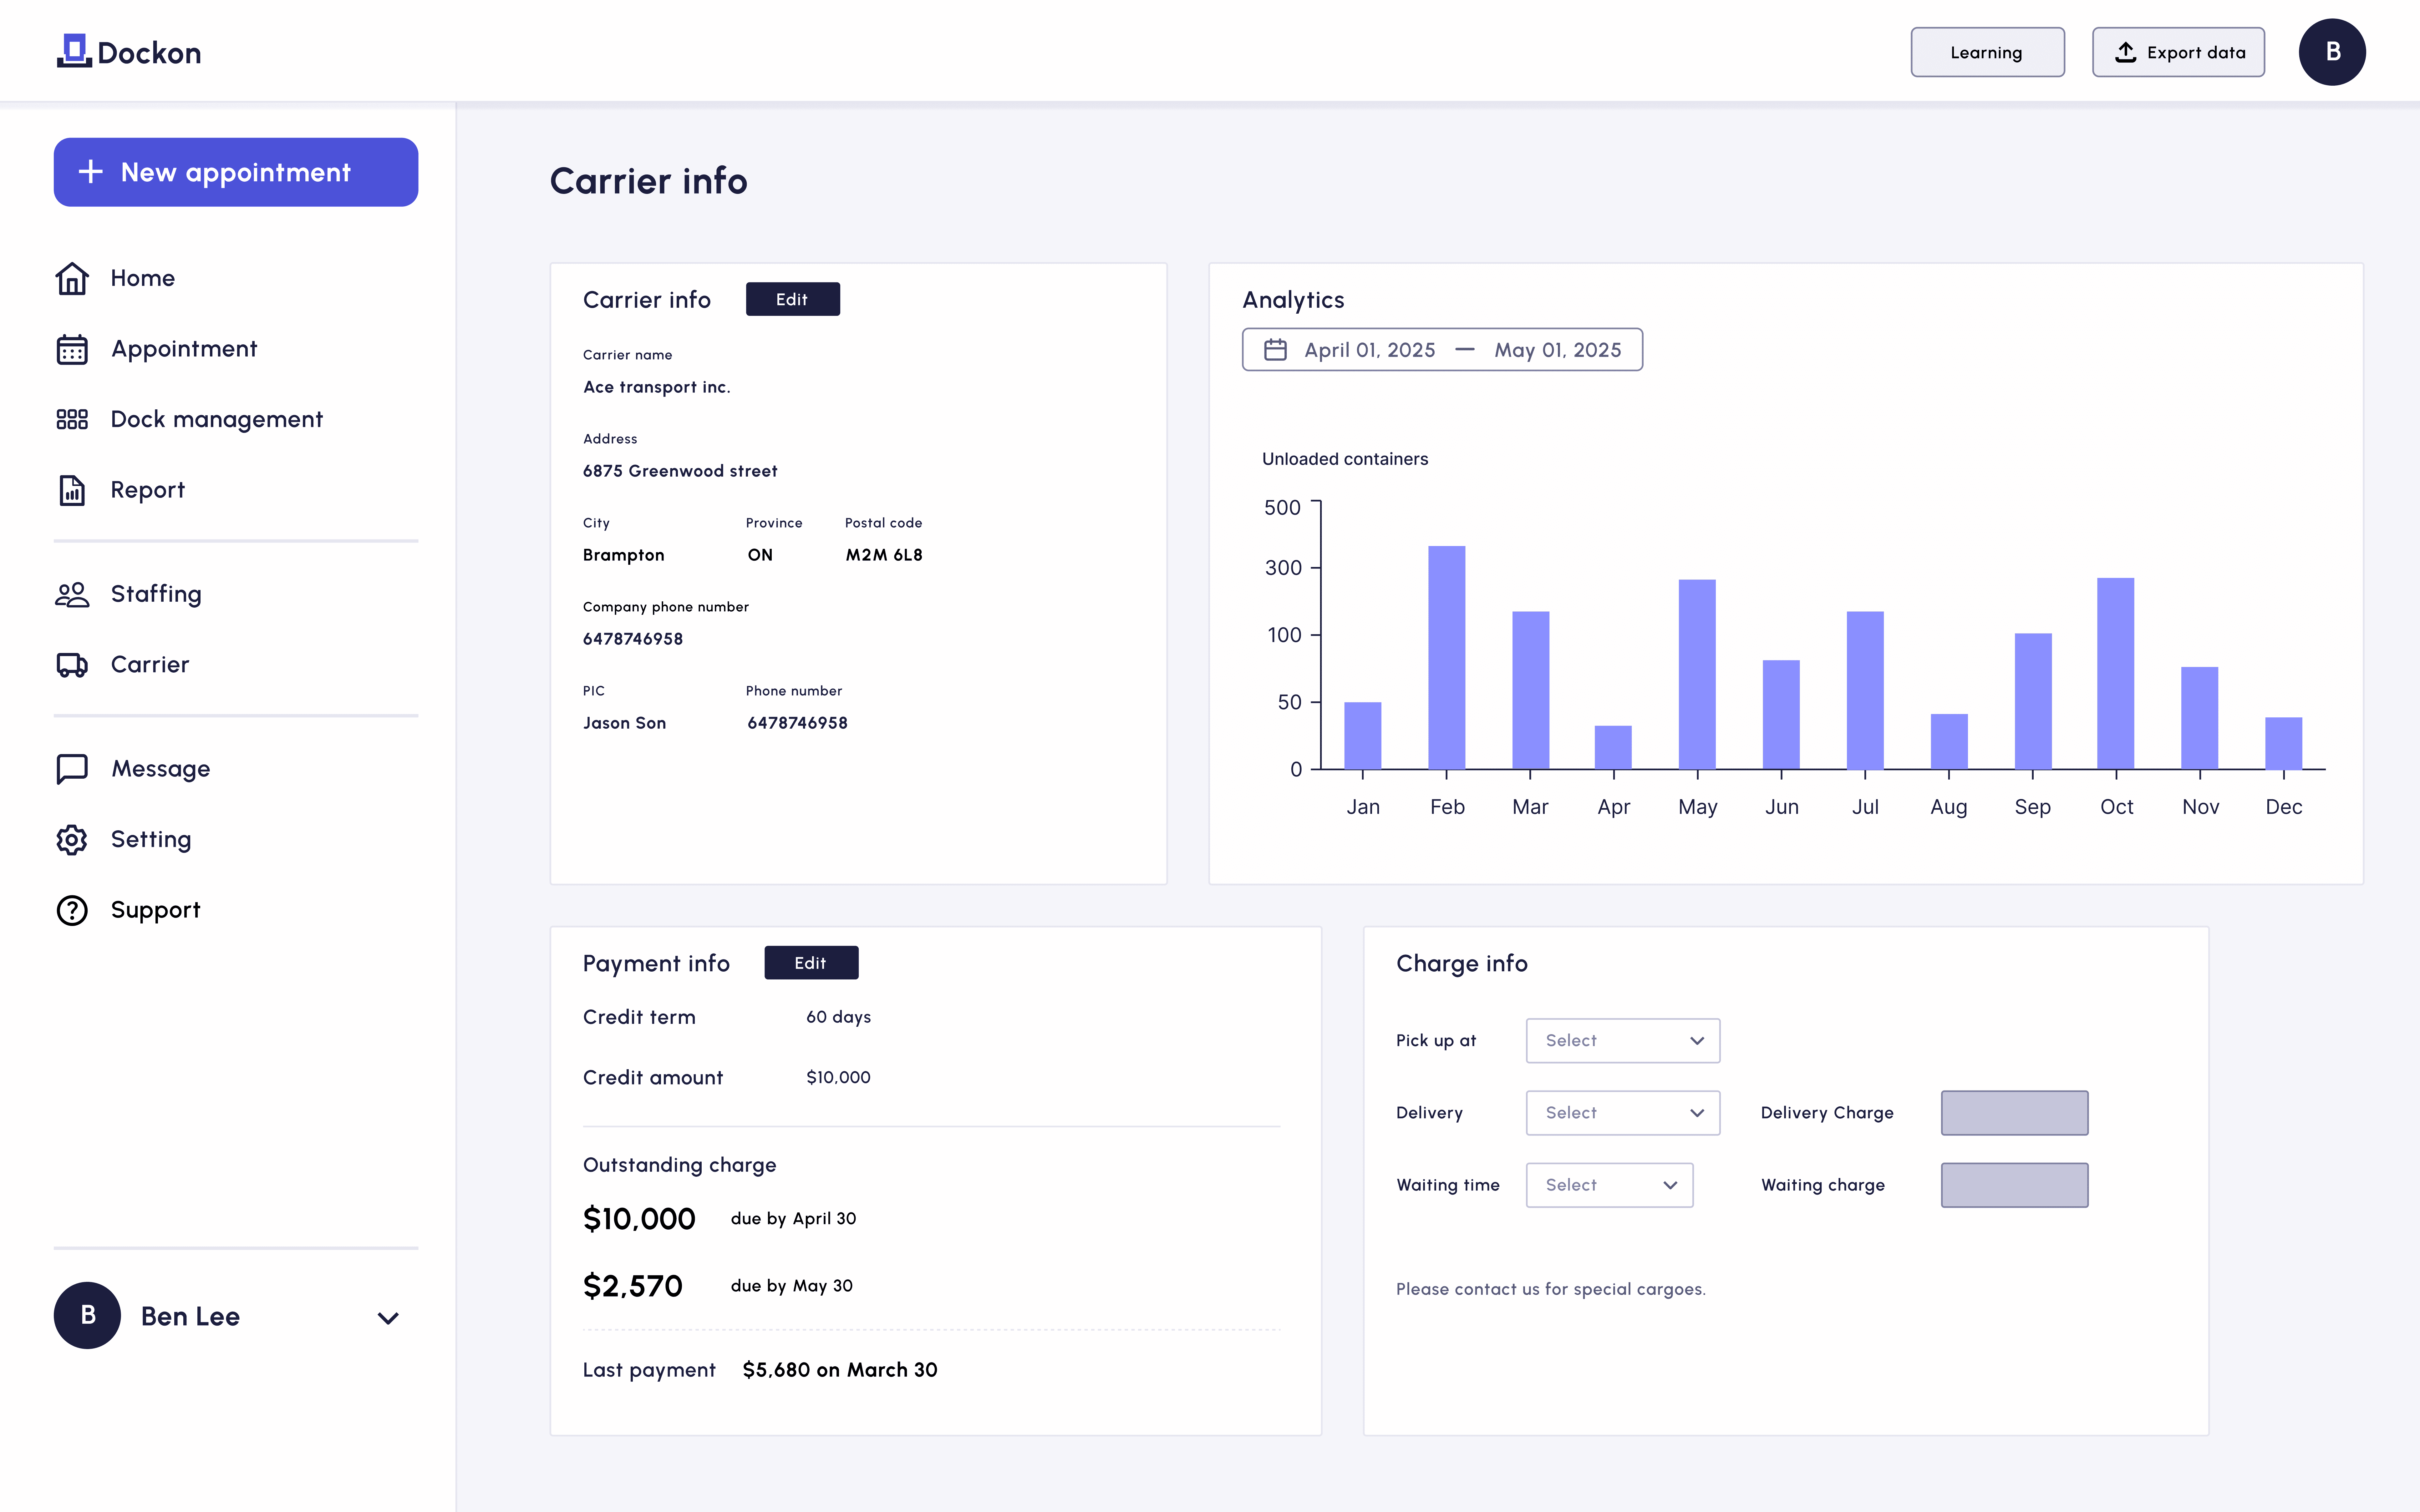Click the New appointment button
Image resolution: width=2420 pixels, height=1512 pixels.
pyautogui.click(x=236, y=172)
